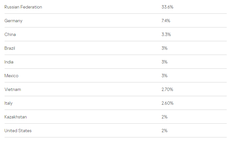Select the 2% value for United States

point(164,131)
